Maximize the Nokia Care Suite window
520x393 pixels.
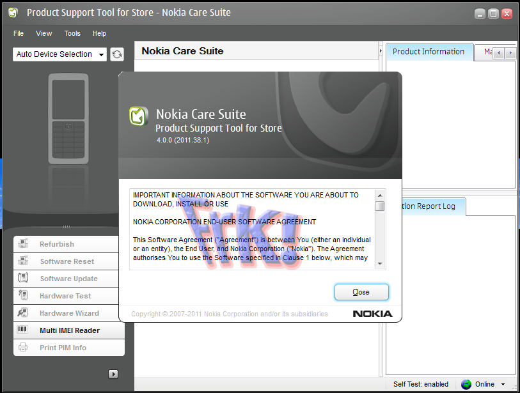point(494,13)
